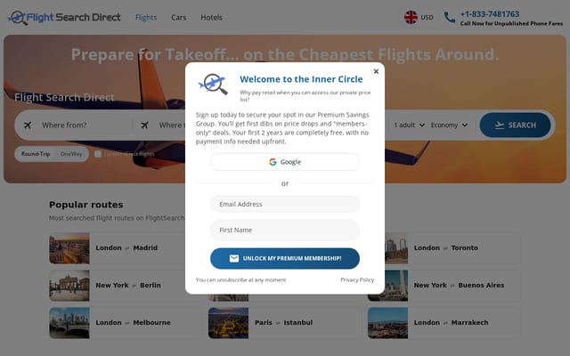The height and width of the screenshot is (356, 570).
Task: Open the London to Madrid thumbnail
Action: 69,248
